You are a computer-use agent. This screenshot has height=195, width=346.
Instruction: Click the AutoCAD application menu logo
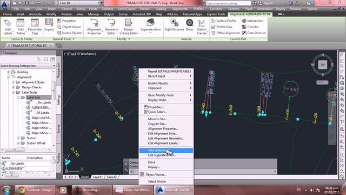5,4
